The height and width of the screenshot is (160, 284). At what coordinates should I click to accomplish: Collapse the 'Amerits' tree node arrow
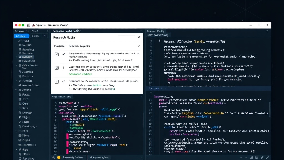coord(16,81)
